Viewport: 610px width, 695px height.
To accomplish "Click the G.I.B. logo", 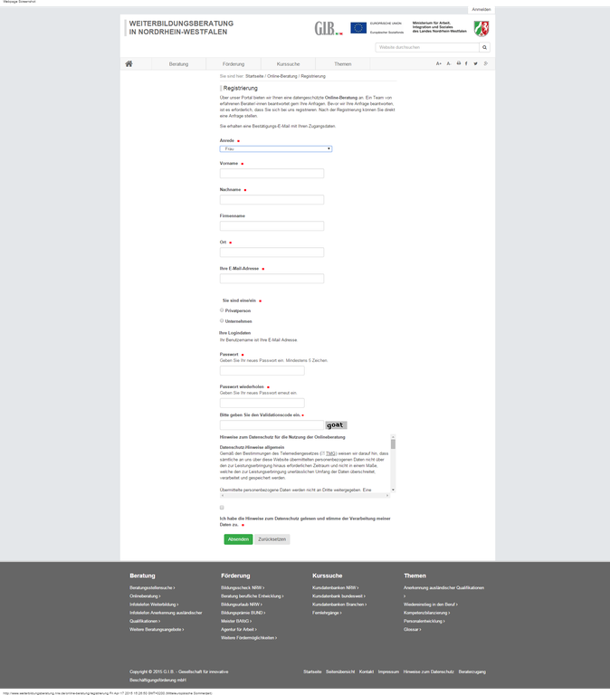I will (x=328, y=28).
